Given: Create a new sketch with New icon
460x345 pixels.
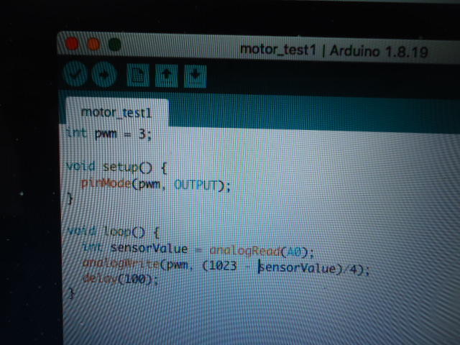Looking at the screenshot, I should click(138, 75).
